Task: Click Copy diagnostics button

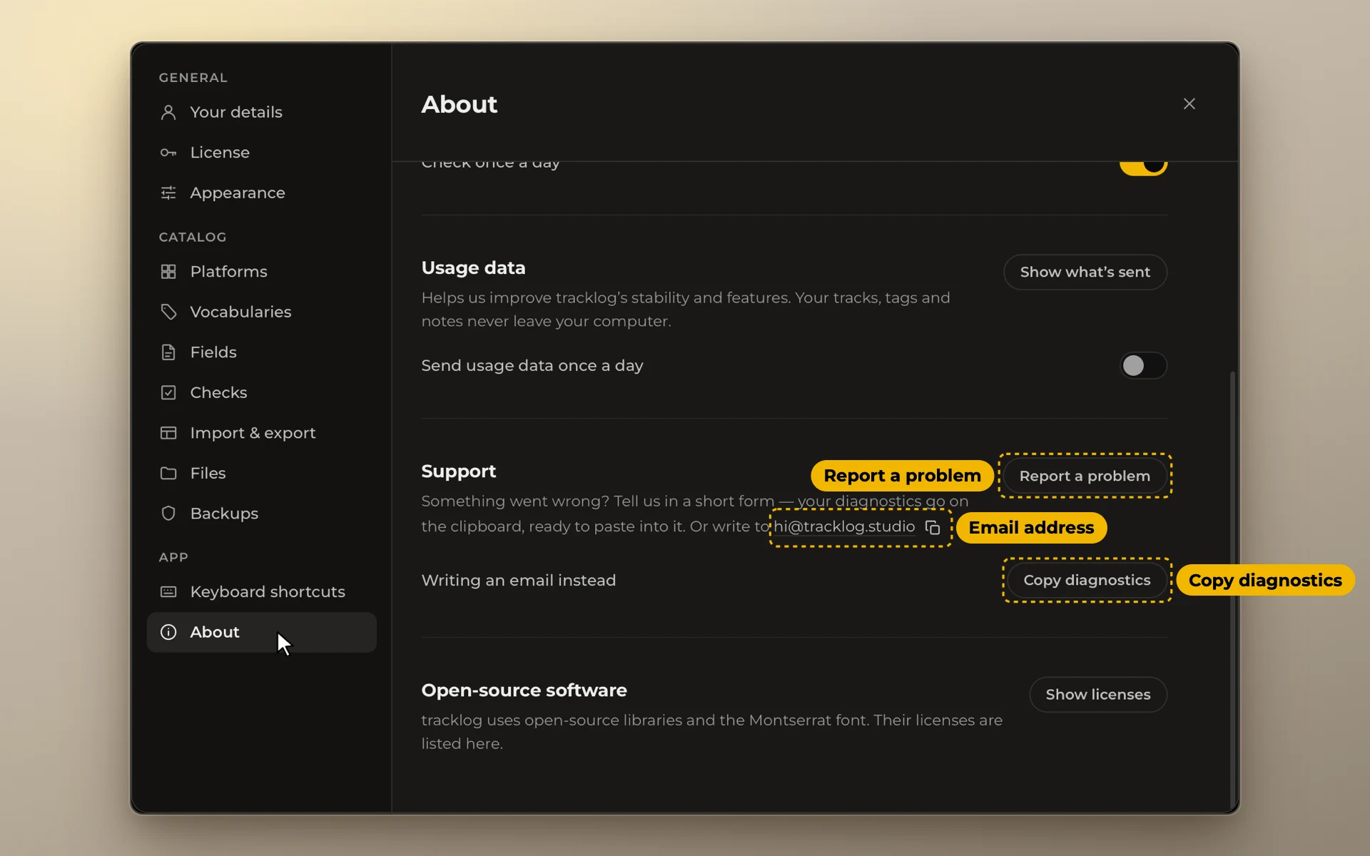Action: 1087,580
